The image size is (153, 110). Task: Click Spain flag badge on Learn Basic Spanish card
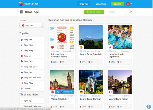pyautogui.click(x=81, y=47)
